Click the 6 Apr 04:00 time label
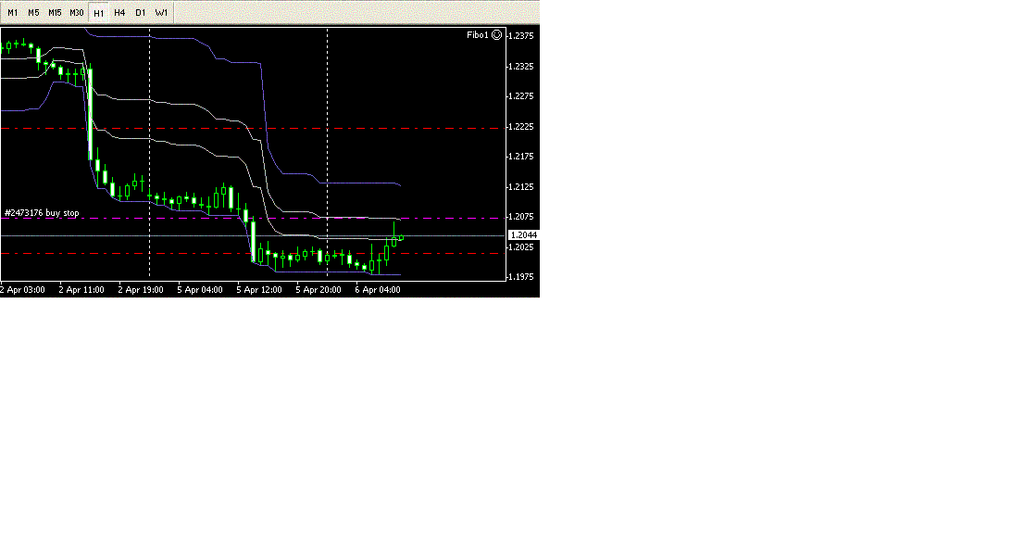Image resolution: width=1024 pixels, height=556 pixels. click(378, 289)
